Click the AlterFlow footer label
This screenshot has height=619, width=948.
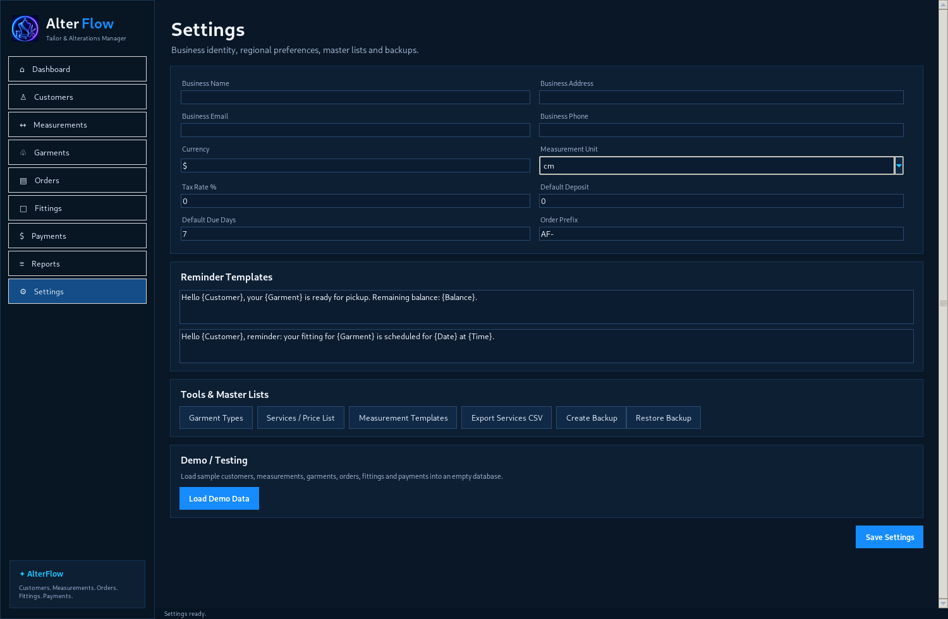[42, 574]
